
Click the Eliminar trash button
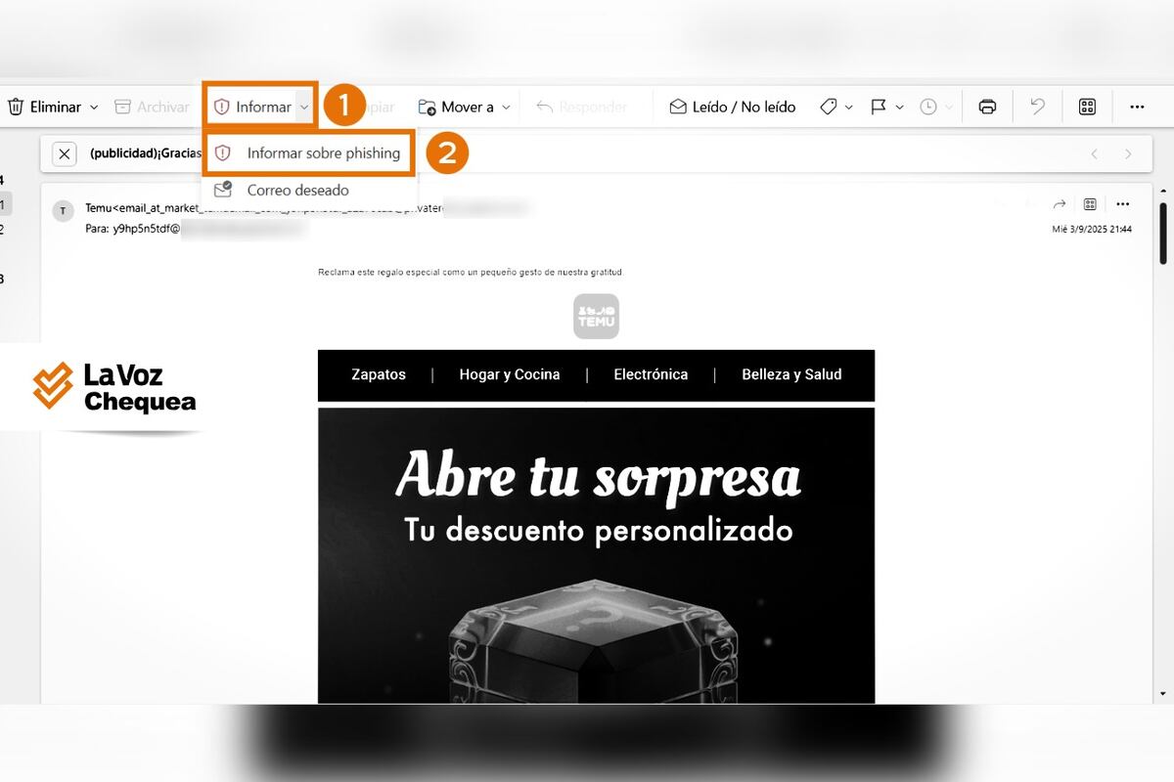coord(45,107)
